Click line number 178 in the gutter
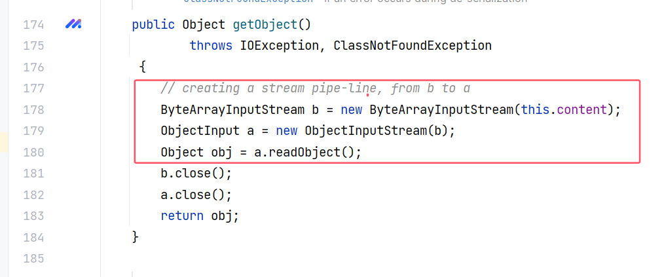 tap(33, 110)
